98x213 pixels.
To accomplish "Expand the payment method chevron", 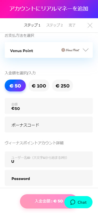I will pyautogui.click(x=86, y=50).
